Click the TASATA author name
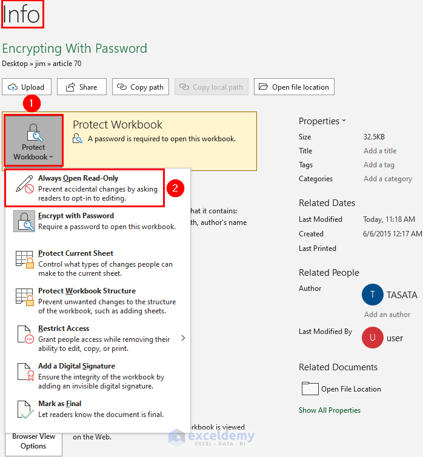Viewport: 423px width, 457px height. (x=402, y=295)
